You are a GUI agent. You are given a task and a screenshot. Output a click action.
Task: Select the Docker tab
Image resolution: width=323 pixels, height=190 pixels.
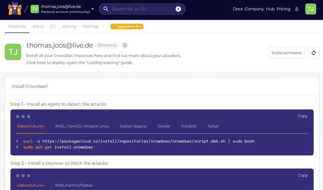[164, 126]
